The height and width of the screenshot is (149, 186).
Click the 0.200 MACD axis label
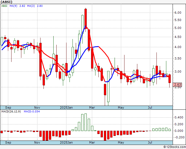point(179,124)
